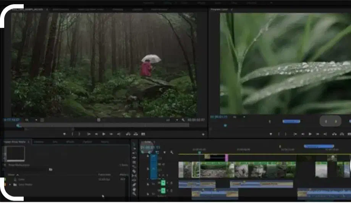Click Export Frame camera icon in Source monitor

(x=143, y=134)
